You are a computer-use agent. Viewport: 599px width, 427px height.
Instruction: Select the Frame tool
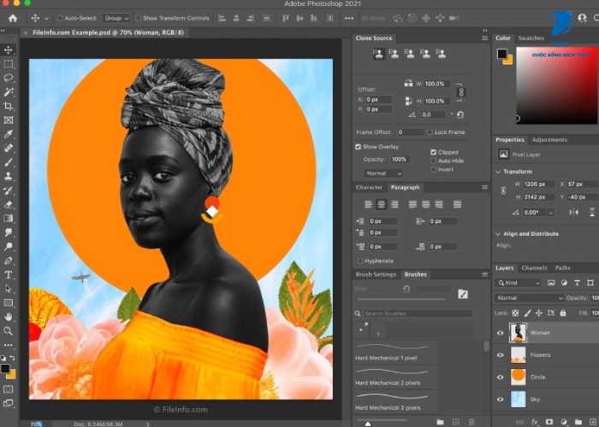[x=8, y=120]
